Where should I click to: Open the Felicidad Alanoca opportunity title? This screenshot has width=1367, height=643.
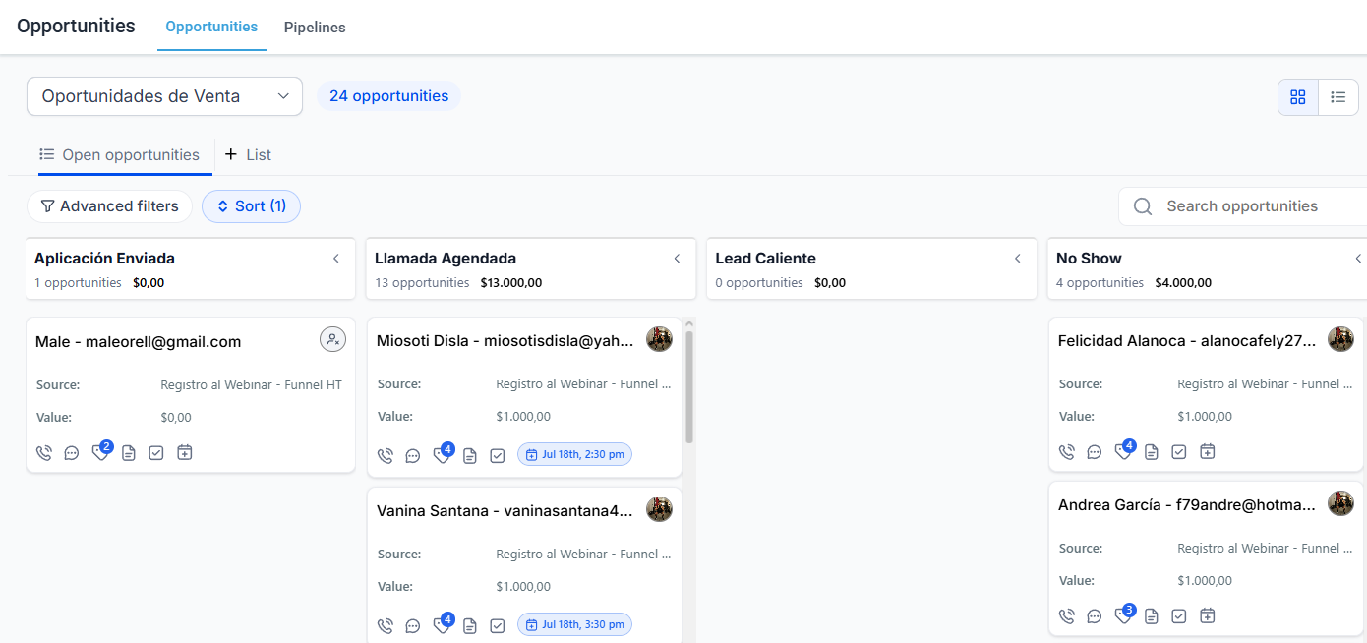(x=1187, y=341)
